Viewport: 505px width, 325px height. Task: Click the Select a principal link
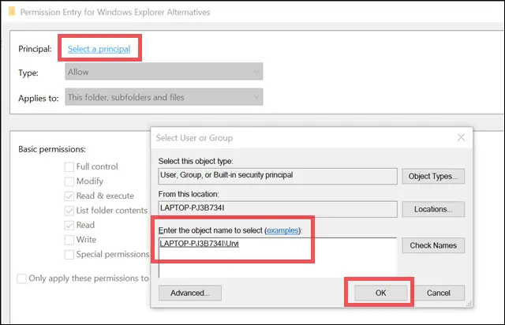pyautogui.click(x=97, y=49)
